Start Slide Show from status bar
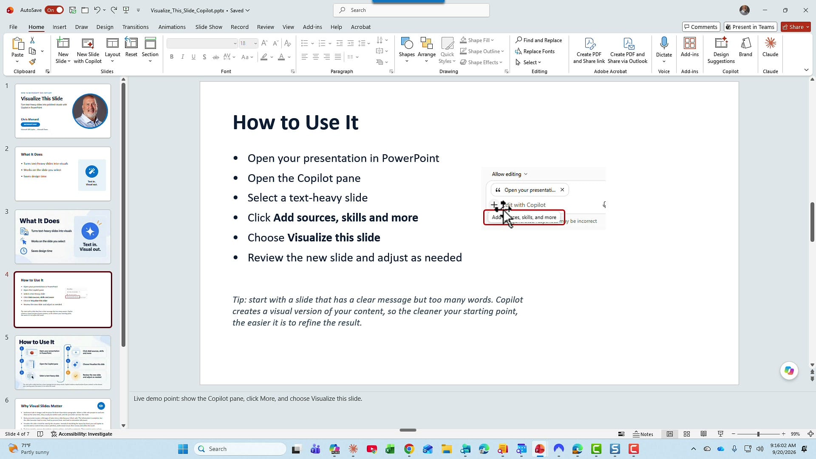This screenshot has height=459, width=816. (x=720, y=434)
